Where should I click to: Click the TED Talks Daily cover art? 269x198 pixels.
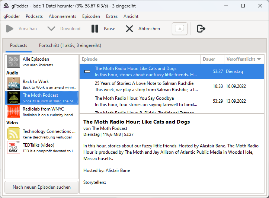pos(14,147)
